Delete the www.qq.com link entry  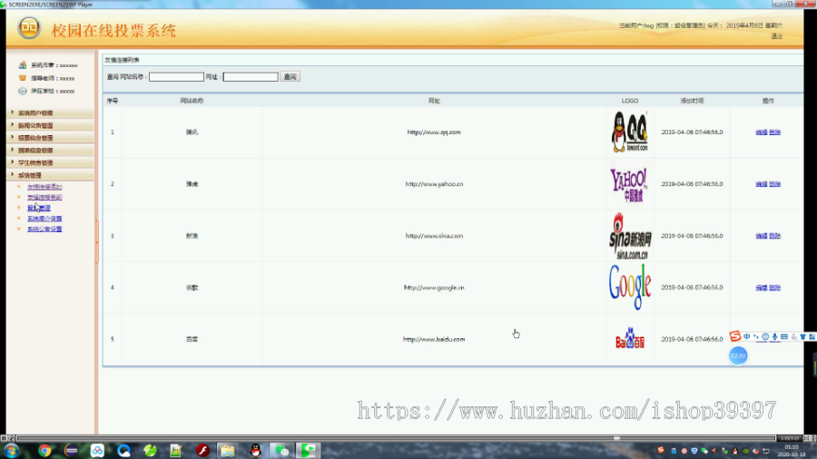coord(775,132)
